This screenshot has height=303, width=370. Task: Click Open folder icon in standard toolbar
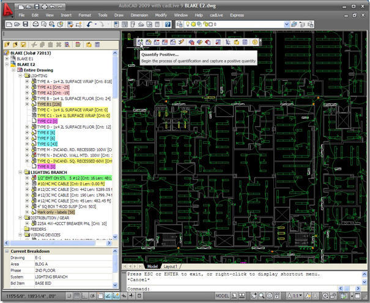tap(17, 24)
